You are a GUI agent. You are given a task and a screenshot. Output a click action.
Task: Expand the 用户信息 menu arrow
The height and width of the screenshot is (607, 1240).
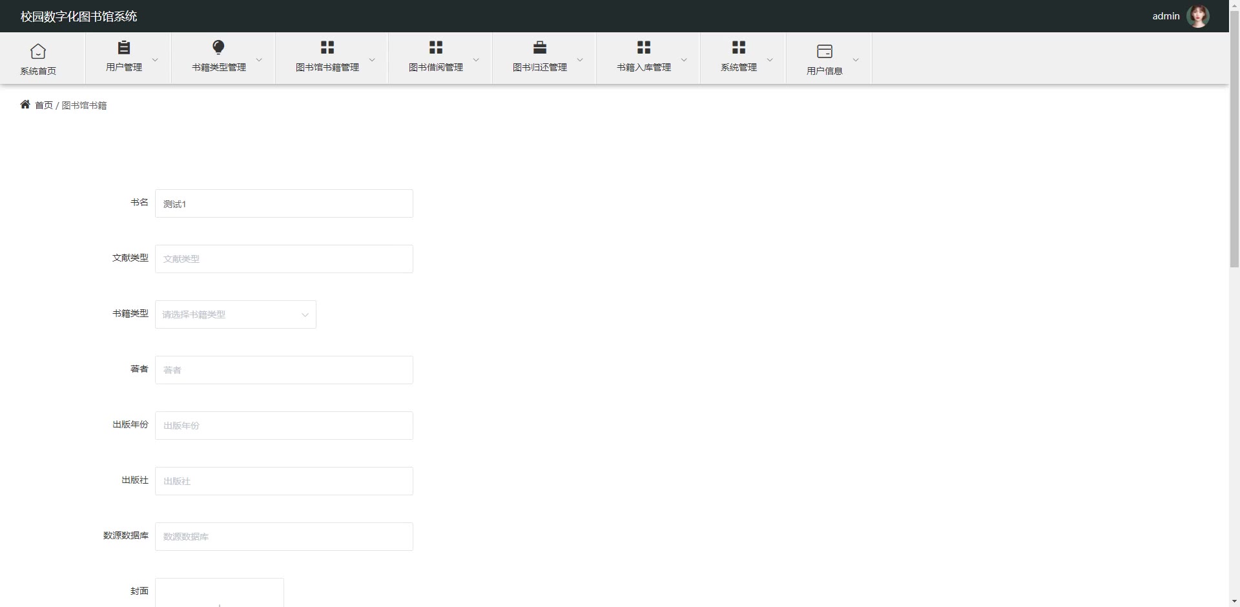click(856, 60)
